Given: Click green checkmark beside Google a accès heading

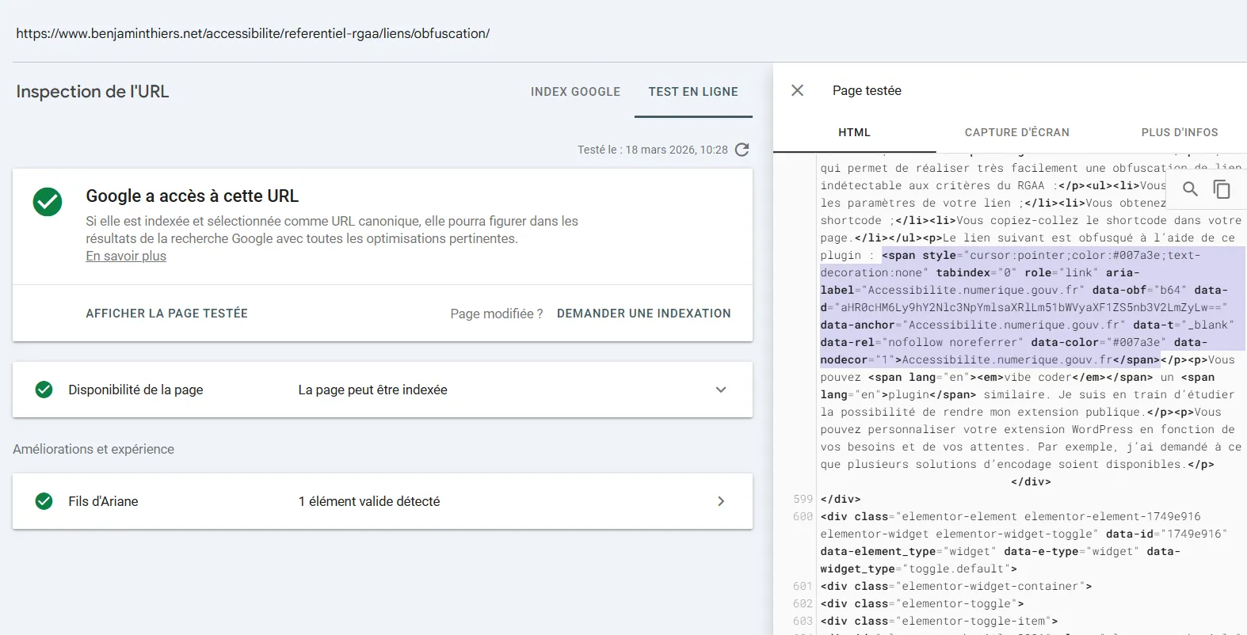Looking at the screenshot, I should click(x=48, y=202).
